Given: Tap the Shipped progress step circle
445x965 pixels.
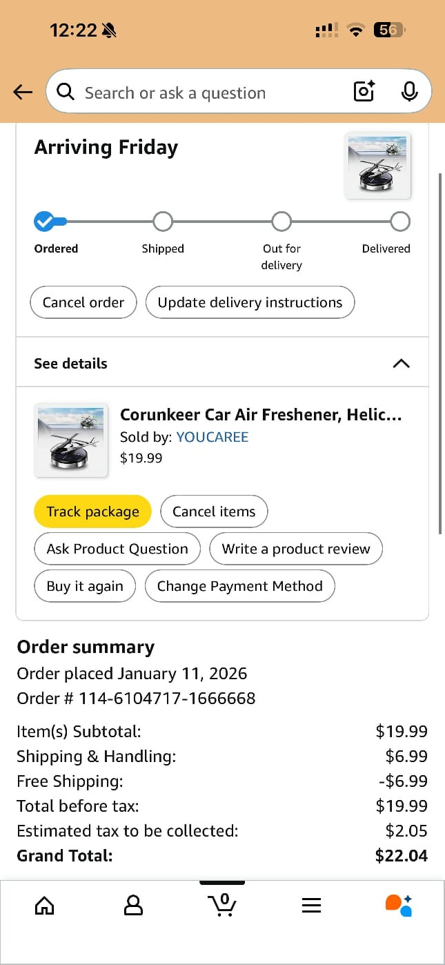Looking at the screenshot, I should click(x=163, y=222).
